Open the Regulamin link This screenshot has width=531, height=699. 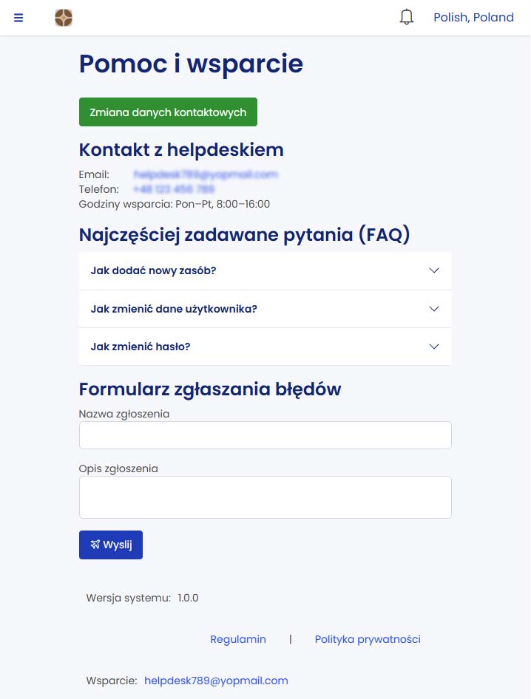238,639
